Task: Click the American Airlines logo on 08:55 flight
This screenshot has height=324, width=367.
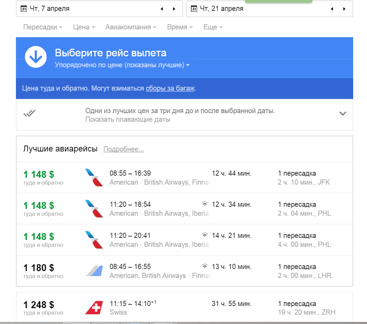Action: click(x=94, y=177)
